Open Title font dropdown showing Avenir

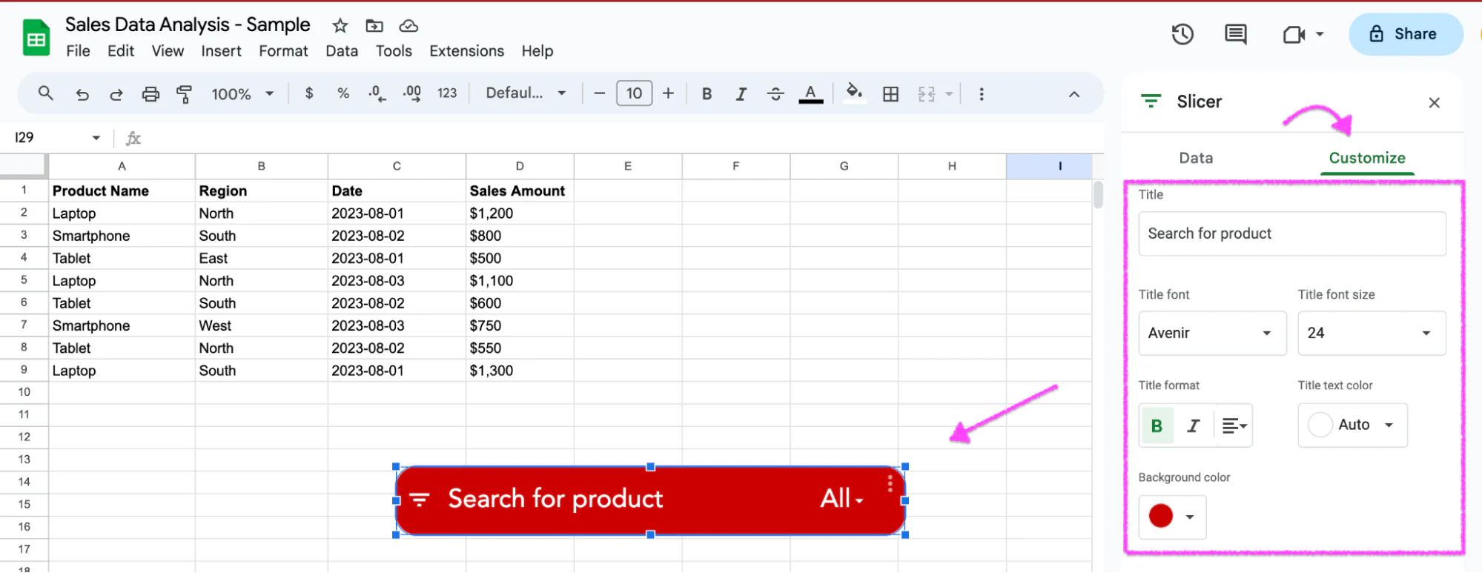tap(1212, 333)
